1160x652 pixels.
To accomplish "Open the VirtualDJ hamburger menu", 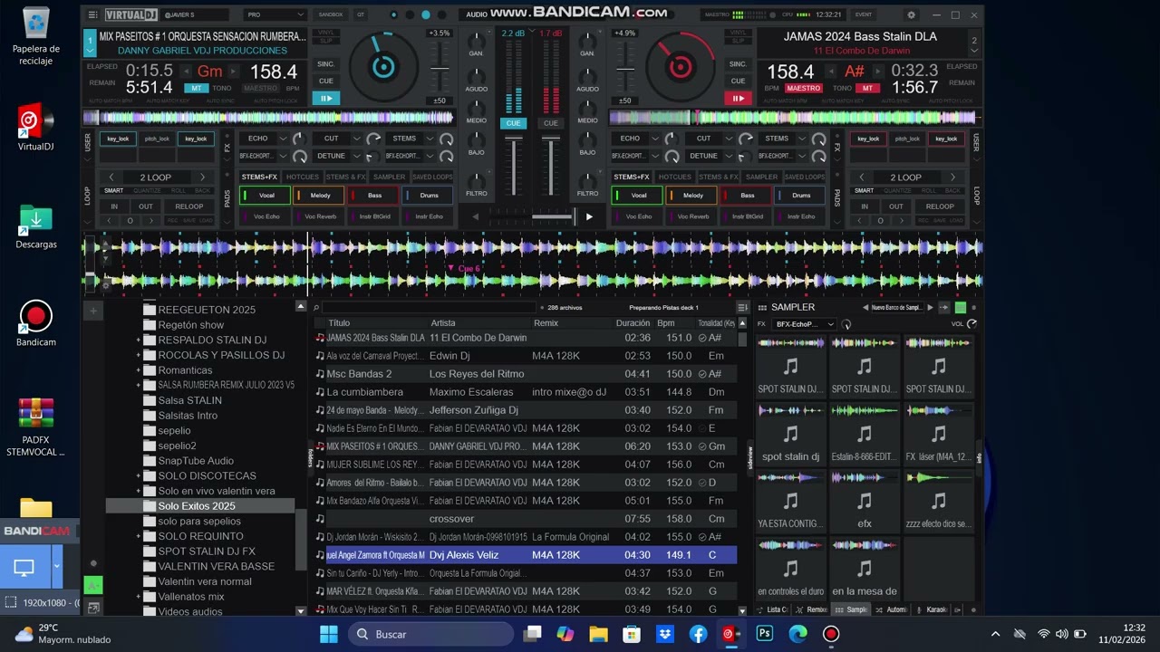I will (x=93, y=14).
